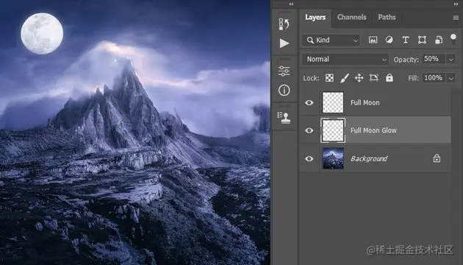
Task: Hide the Full Moon layer
Action: click(309, 102)
